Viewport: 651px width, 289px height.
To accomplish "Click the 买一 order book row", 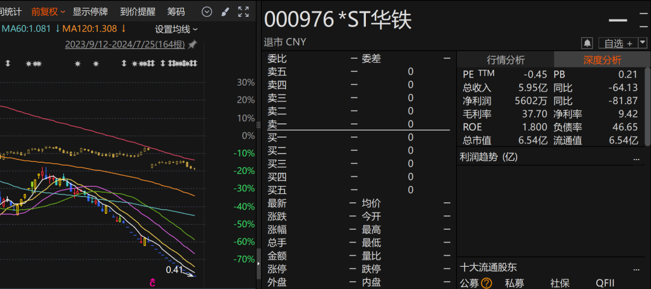I will 359,137.
